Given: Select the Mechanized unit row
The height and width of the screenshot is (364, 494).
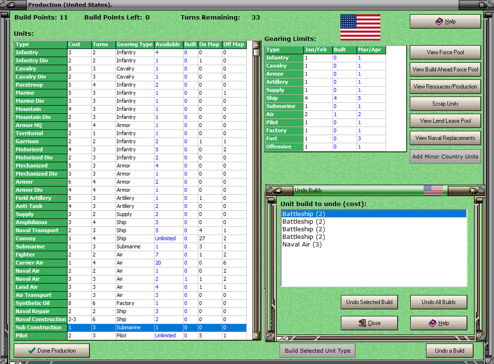Looking at the screenshot, I should point(130,166).
